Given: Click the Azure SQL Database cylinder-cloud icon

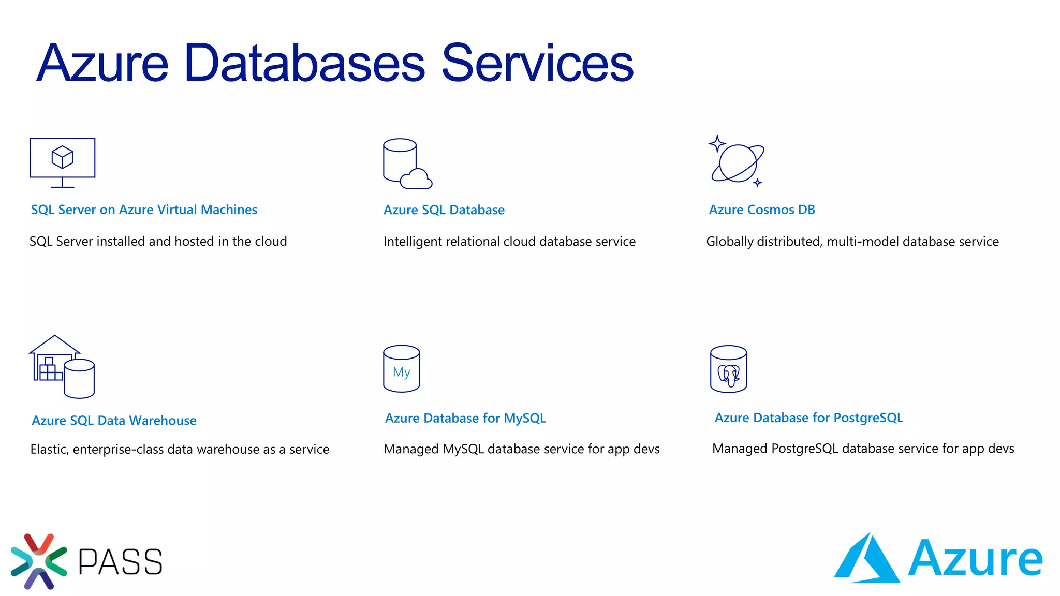Looking at the screenshot, I should 407,163.
